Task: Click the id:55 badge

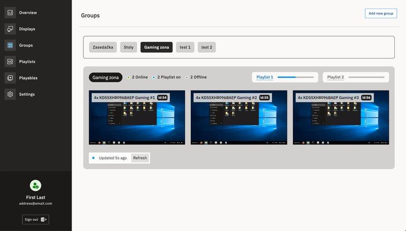Action: click(x=264, y=98)
